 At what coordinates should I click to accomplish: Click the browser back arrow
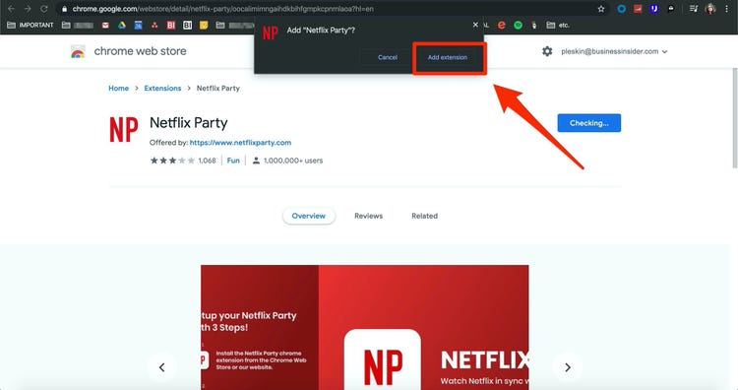tap(11, 9)
